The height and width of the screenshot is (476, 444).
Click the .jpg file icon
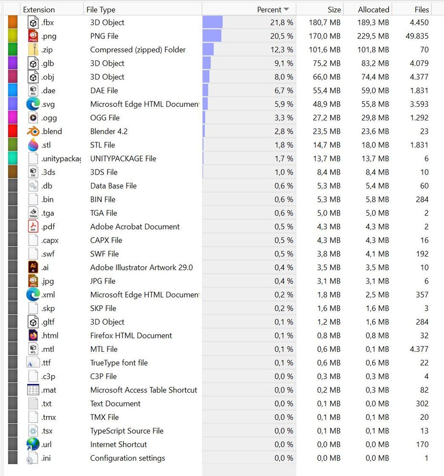coord(33,281)
